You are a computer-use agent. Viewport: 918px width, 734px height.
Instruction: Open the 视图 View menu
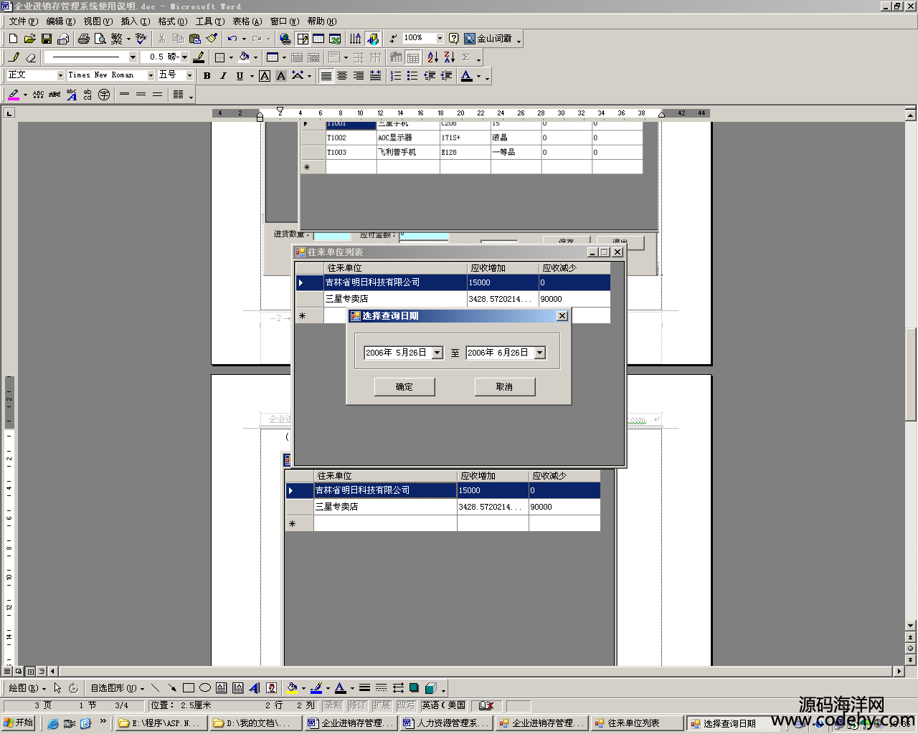(x=98, y=22)
